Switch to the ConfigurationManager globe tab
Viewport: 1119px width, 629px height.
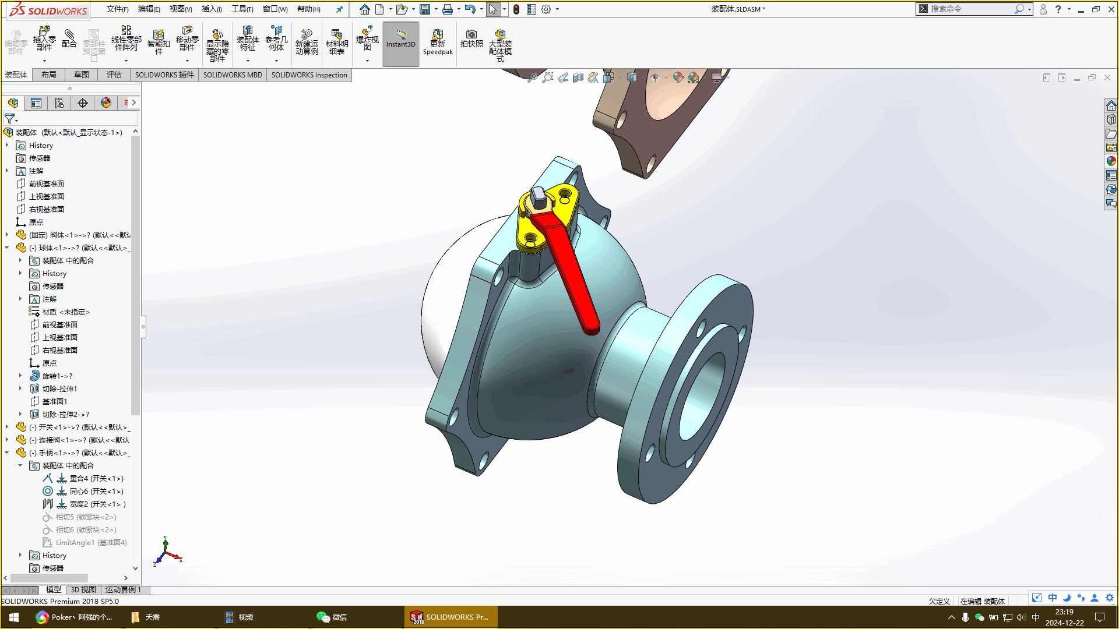[x=105, y=103]
